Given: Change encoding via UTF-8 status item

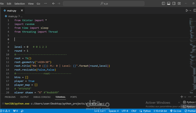Looking at the screenshot, I should click(x=125, y=111).
